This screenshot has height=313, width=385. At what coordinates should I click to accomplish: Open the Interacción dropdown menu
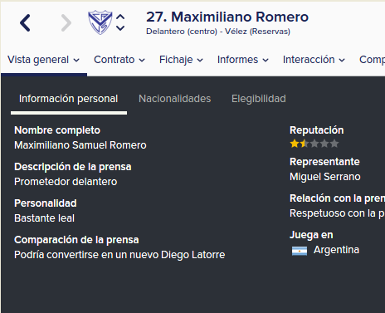point(314,60)
